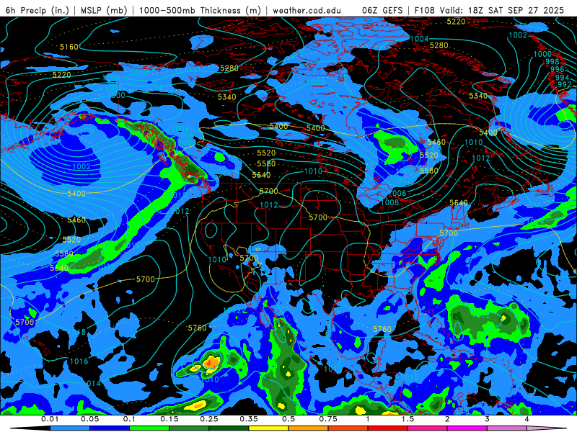Click the 0.01 legend scale label
577x432 pixels.
click(x=50, y=419)
